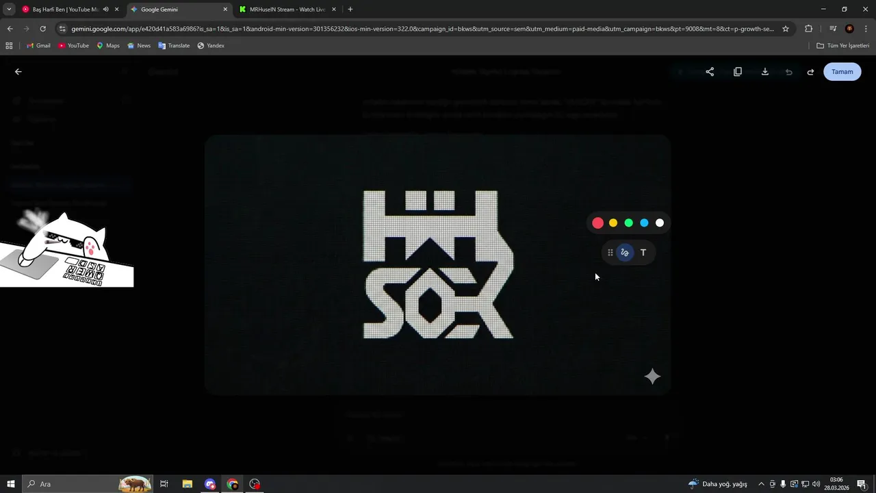Pick the blue markup color
The image size is (876, 493).
tap(644, 223)
